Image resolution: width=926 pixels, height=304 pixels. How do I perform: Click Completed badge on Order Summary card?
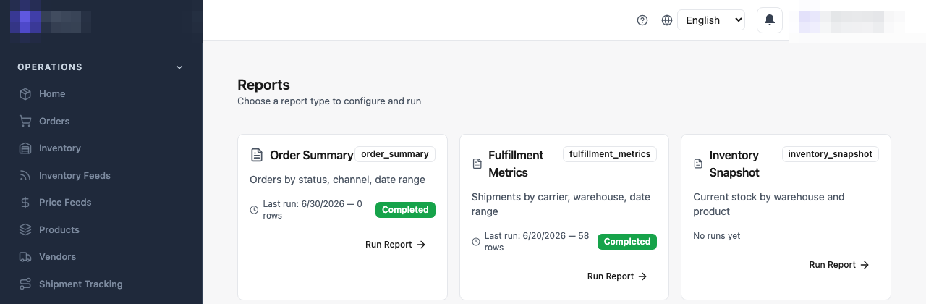tap(405, 210)
